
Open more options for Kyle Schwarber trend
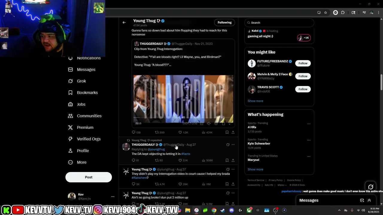(x=309, y=140)
